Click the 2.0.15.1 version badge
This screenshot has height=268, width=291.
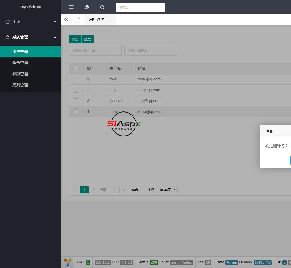(103, 262)
